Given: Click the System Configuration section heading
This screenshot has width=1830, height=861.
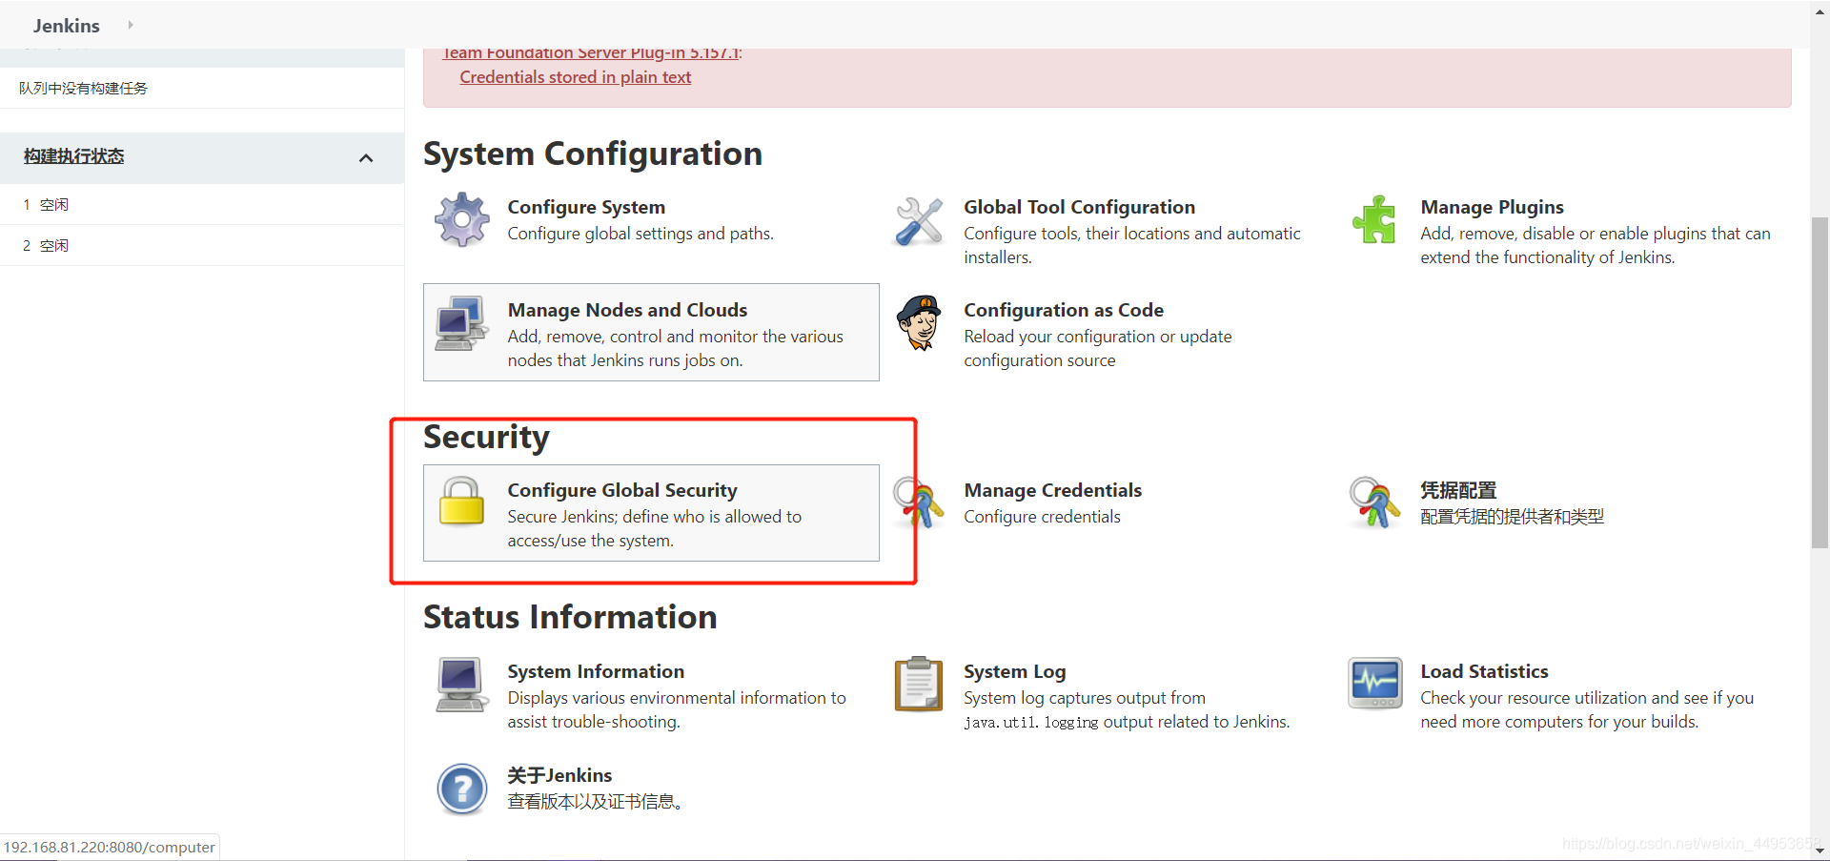Looking at the screenshot, I should click(x=593, y=154).
